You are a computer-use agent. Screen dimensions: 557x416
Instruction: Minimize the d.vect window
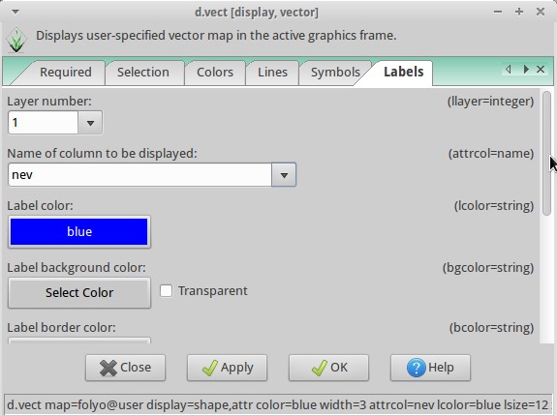coord(498,12)
